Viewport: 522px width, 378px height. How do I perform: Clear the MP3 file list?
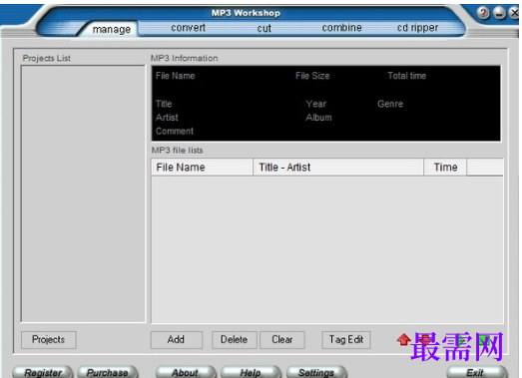click(282, 340)
